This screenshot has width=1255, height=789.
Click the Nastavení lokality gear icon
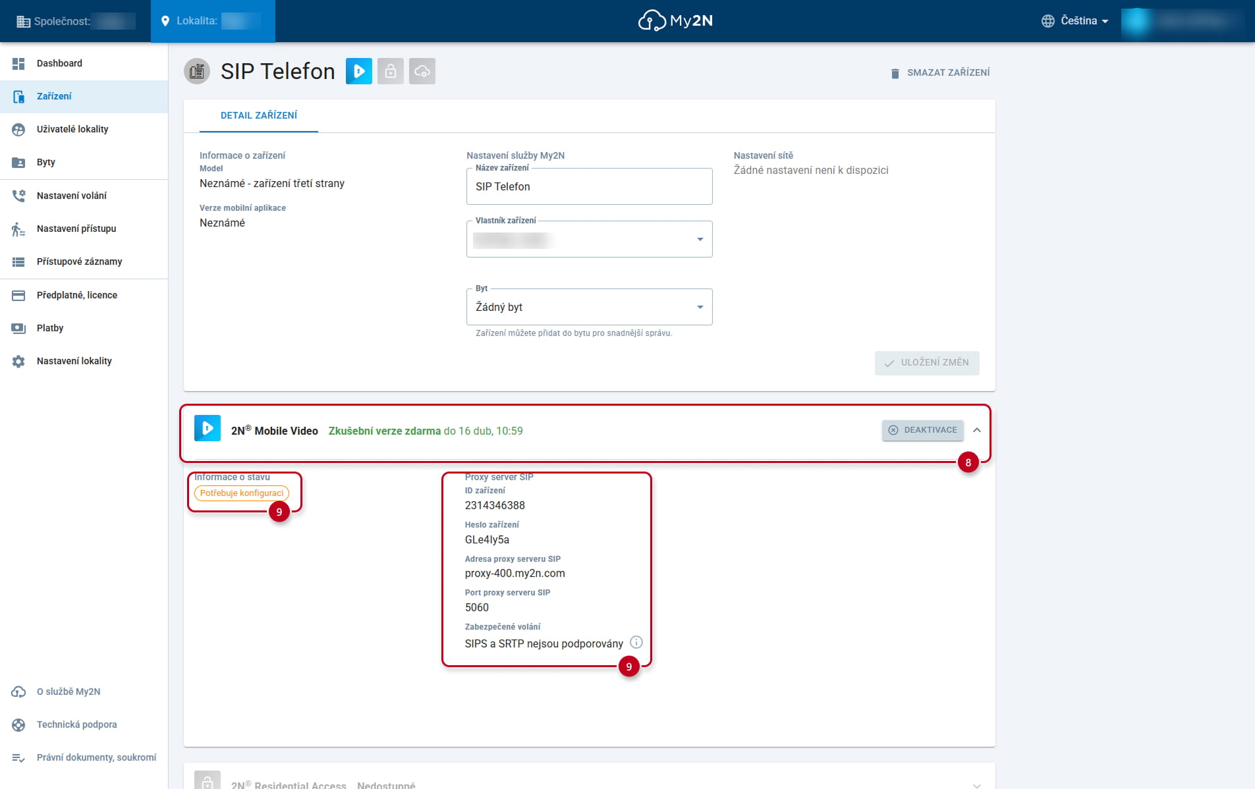[x=18, y=361]
